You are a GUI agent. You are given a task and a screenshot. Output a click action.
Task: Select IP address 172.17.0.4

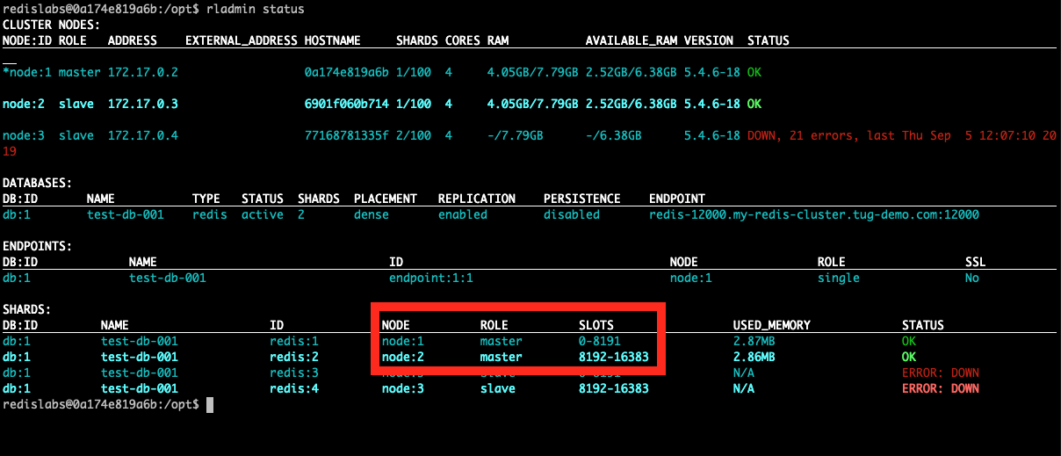pyautogui.click(x=143, y=135)
